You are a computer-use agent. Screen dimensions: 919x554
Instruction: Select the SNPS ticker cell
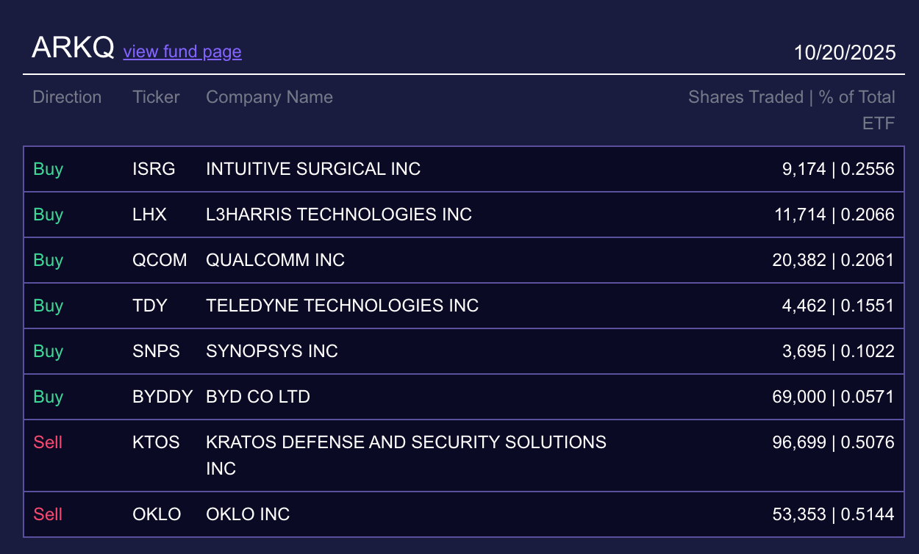(x=156, y=351)
